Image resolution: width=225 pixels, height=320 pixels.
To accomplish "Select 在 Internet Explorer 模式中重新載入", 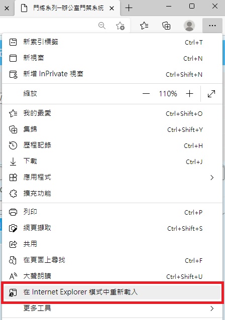I will click(x=112, y=292).
